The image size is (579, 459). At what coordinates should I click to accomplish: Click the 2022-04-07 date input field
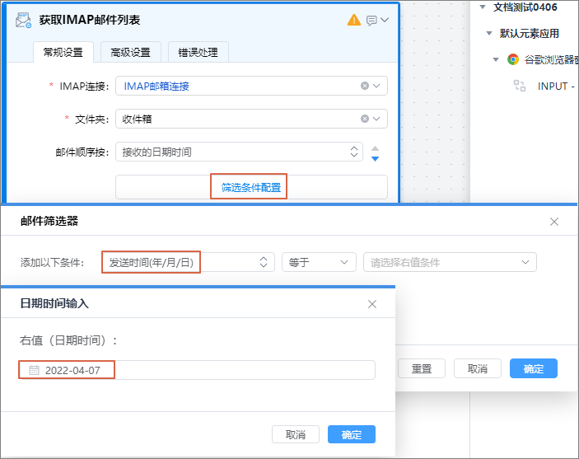pos(198,370)
